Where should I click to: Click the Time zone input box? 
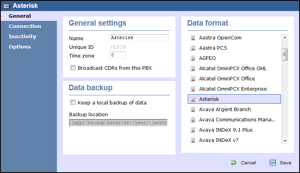coord(117,55)
